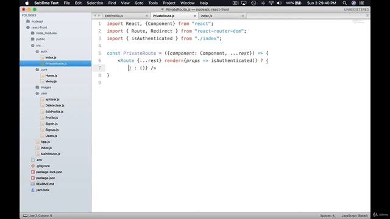Viewport: 390px width, 219px height.
Task: Close the EditProfile.js tab
Action: click(x=146, y=16)
